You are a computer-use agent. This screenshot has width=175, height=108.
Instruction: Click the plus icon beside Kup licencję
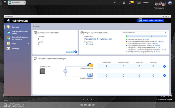click(76, 52)
